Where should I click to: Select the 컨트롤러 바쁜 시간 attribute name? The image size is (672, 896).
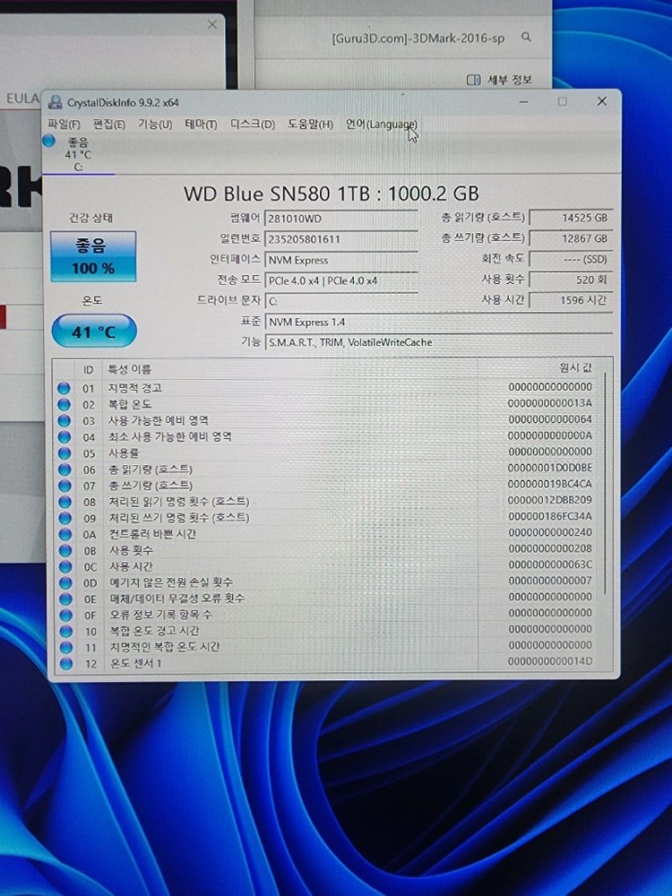point(152,534)
